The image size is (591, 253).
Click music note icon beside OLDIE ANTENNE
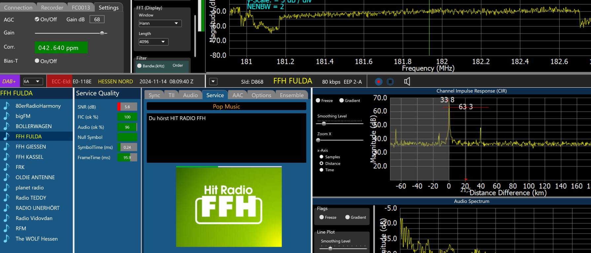pos(6,177)
